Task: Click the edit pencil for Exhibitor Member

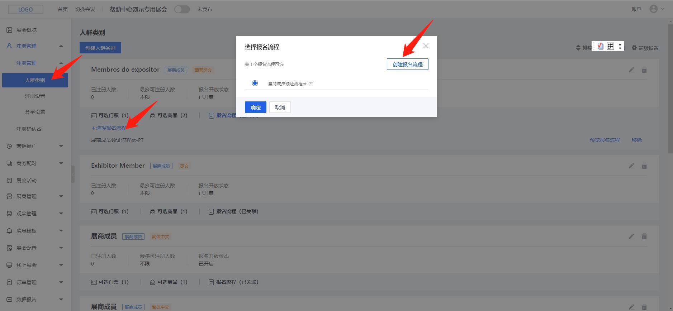Action: [631, 166]
